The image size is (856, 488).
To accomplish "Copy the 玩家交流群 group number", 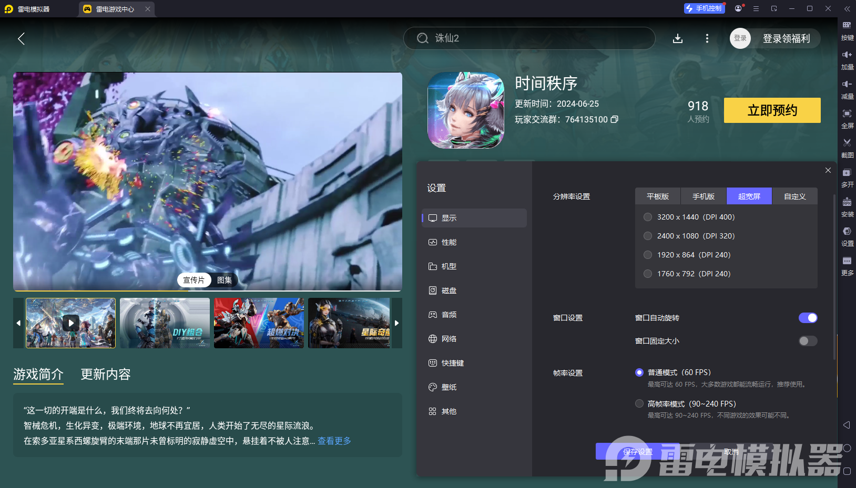I will (x=615, y=119).
